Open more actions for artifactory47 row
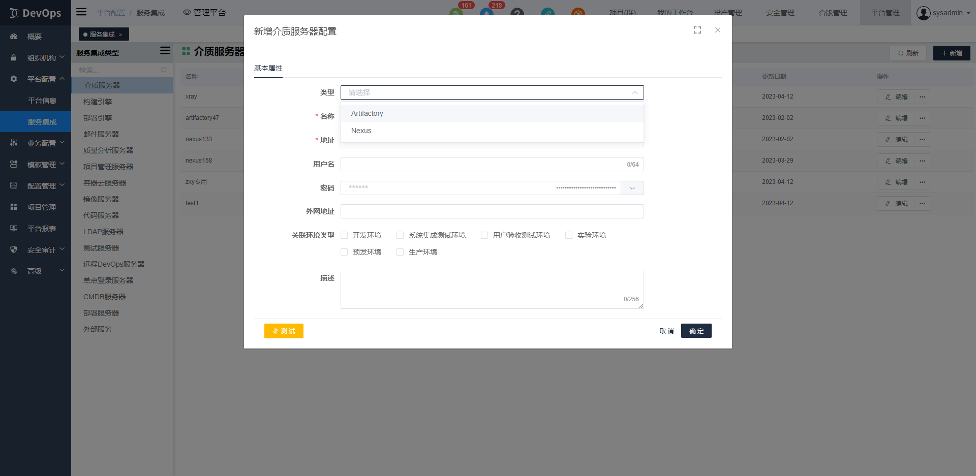 (923, 118)
